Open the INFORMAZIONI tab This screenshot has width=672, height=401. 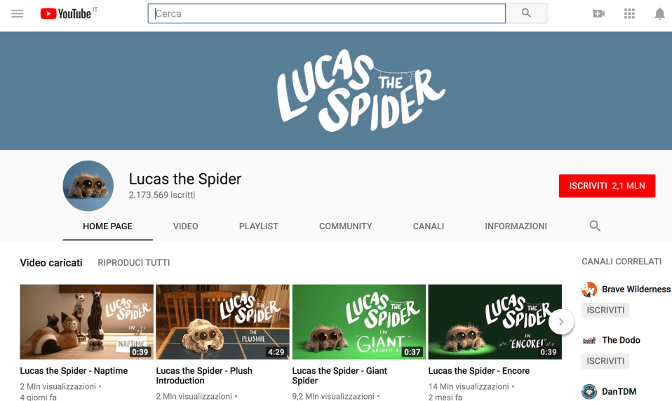pos(516,226)
